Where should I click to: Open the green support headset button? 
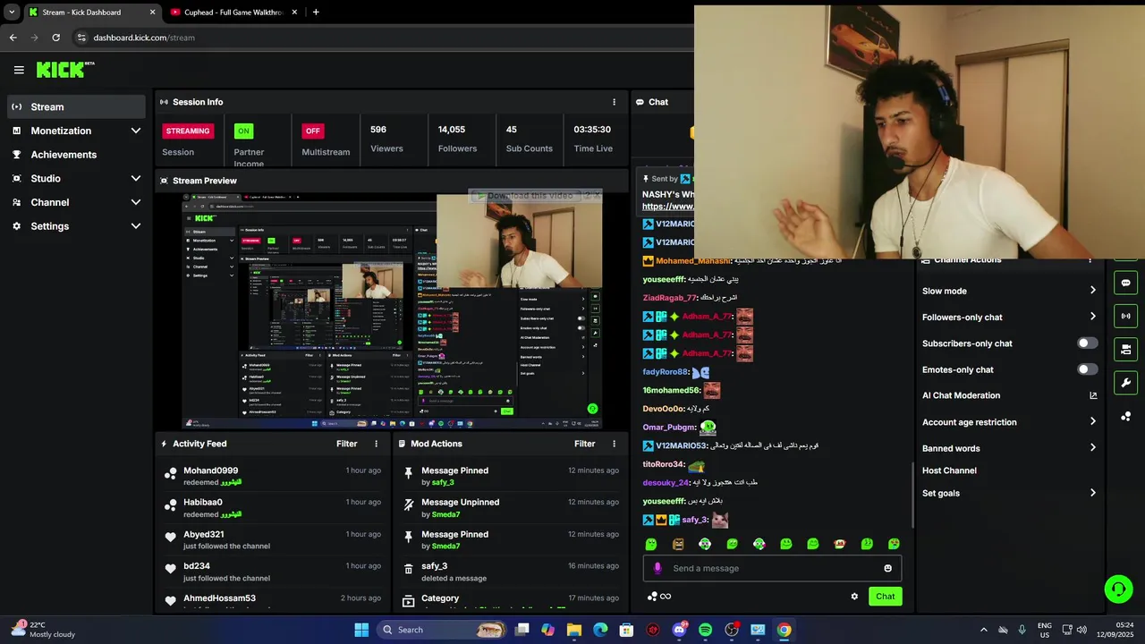tap(1118, 589)
